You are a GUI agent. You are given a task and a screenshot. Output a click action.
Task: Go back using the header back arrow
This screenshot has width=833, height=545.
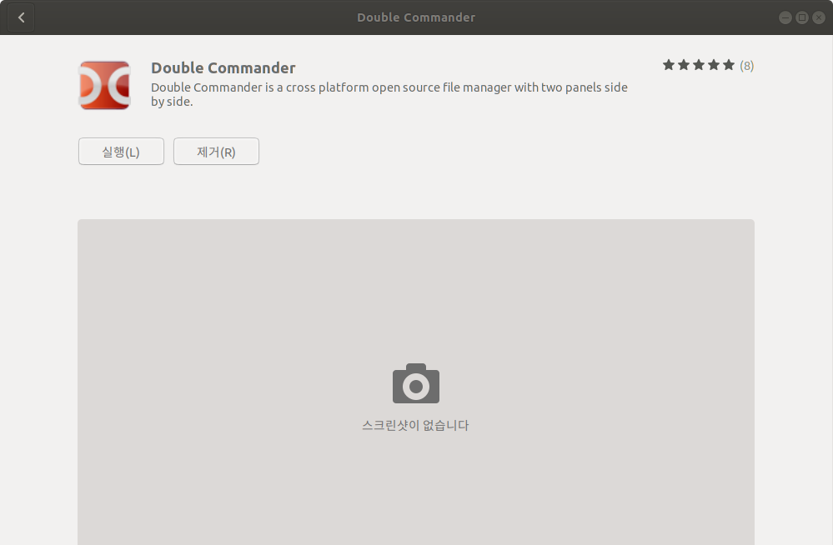[21, 17]
